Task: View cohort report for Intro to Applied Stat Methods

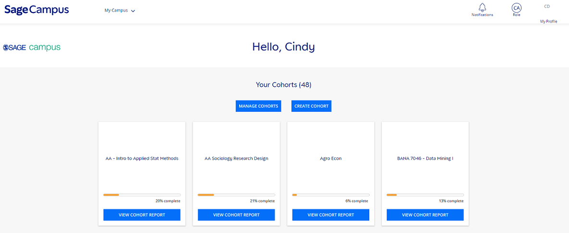Action: (142, 215)
